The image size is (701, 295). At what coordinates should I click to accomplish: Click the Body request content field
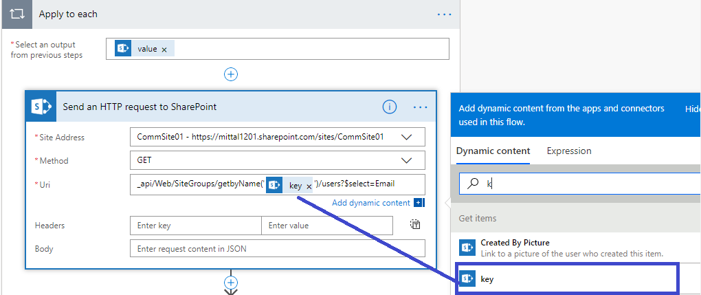coord(278,248)
